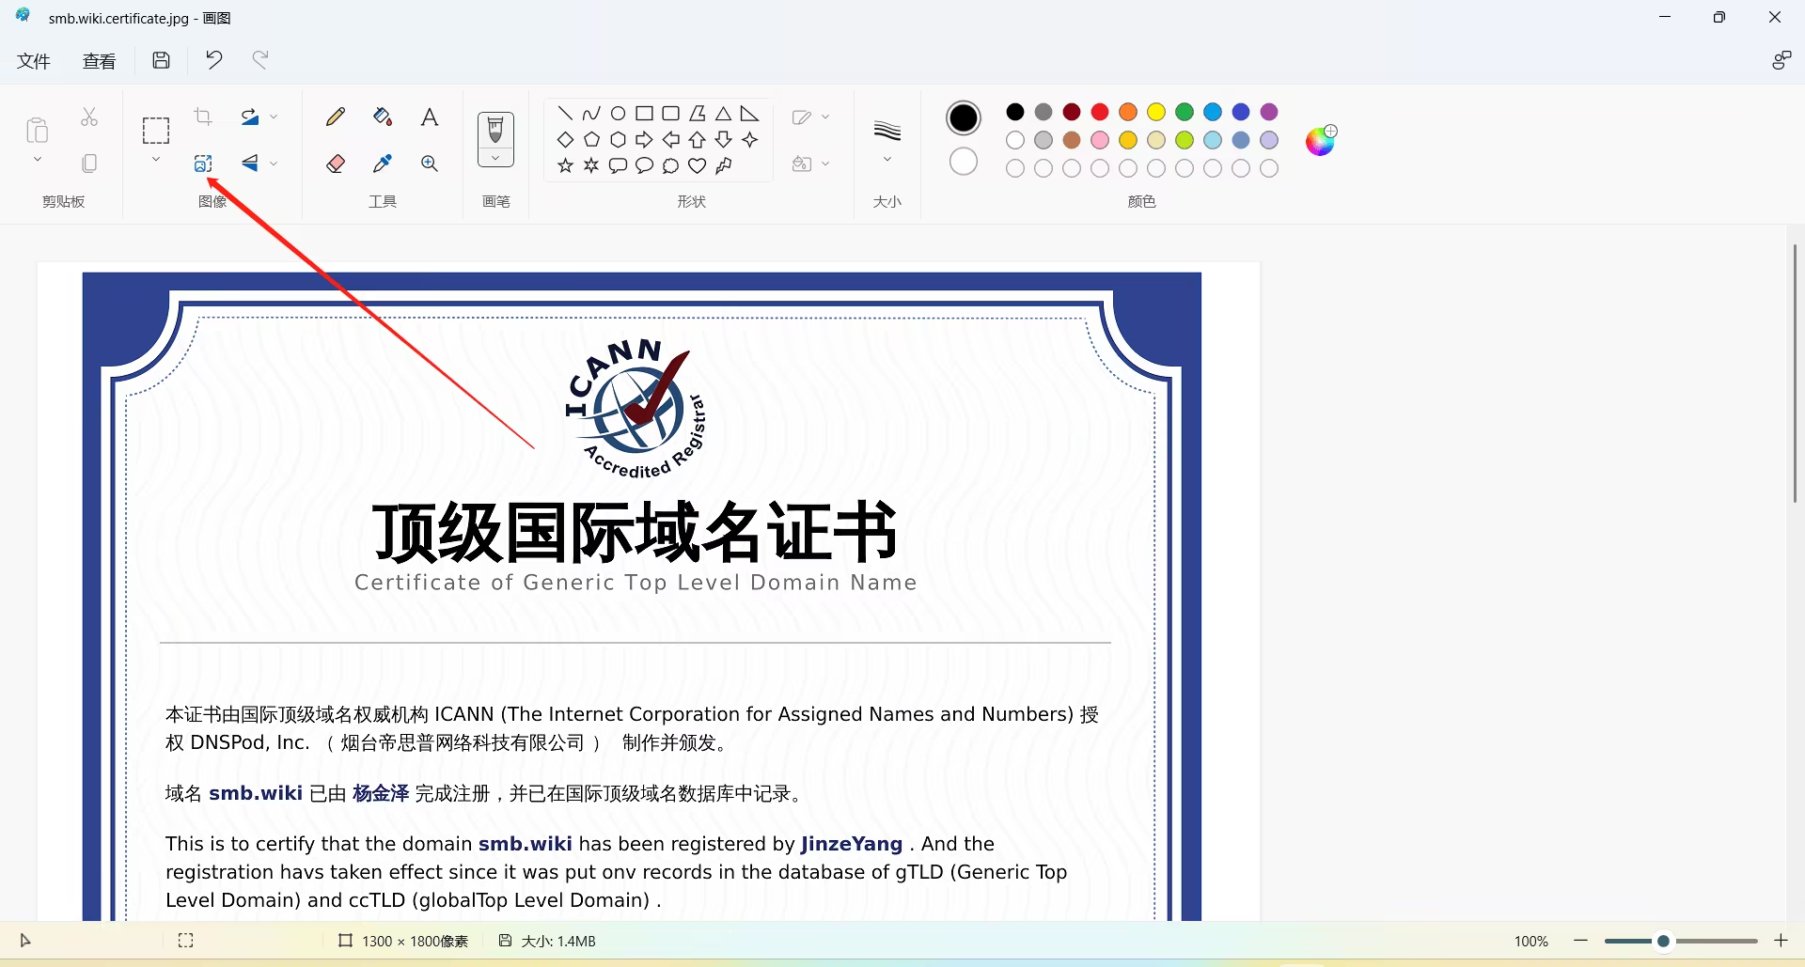
Task: Select the Pencil tool
Action: 335,116
